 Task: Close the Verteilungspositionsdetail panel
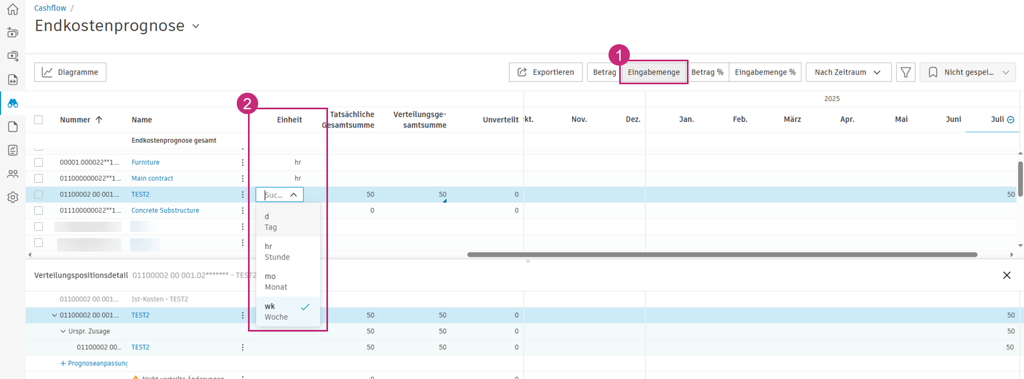pos(1006,275)
